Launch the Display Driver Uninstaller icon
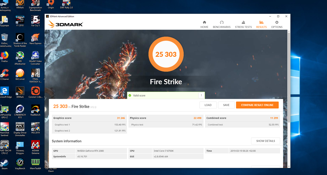Screen dimensions: 327x175 (x=20, y=129)
